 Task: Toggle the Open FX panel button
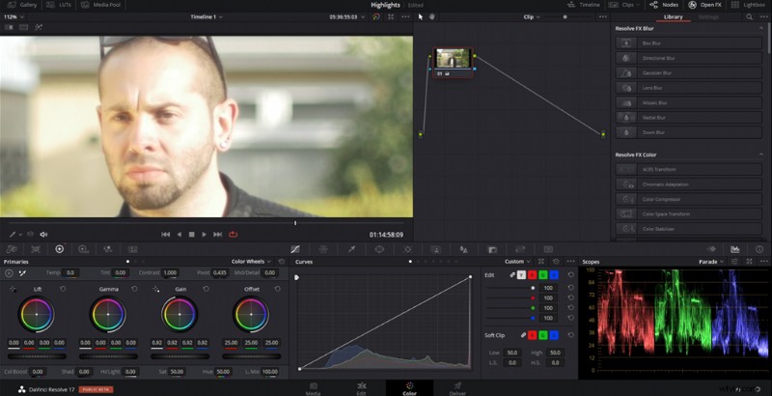[x=704, y=5]
